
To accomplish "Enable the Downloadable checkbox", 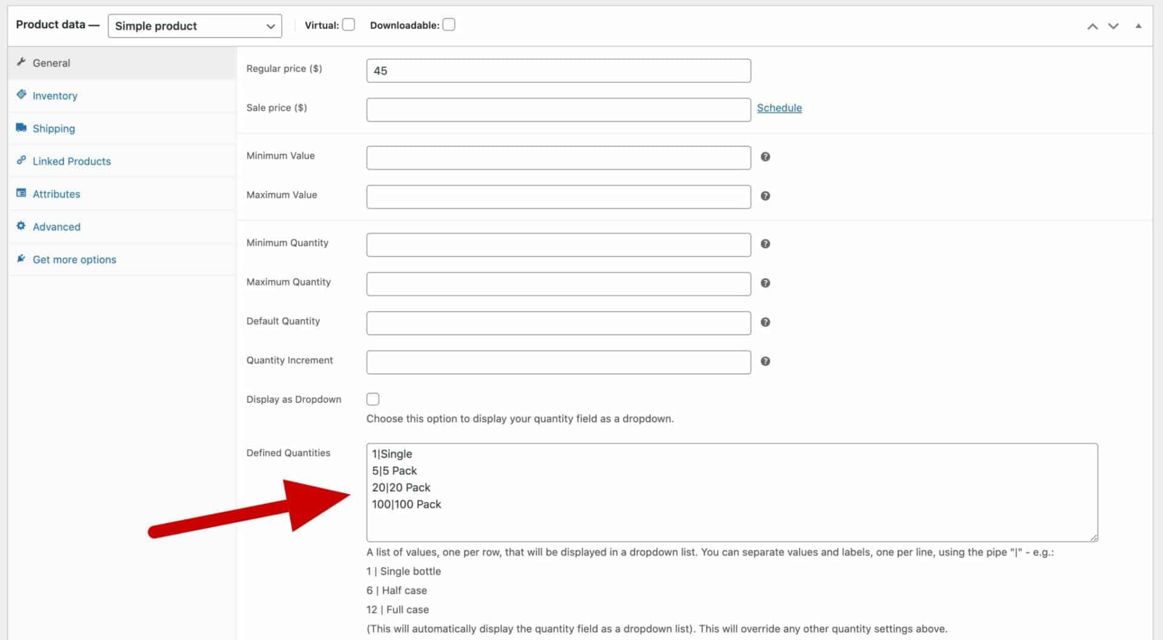I will (x=449, y=25).
